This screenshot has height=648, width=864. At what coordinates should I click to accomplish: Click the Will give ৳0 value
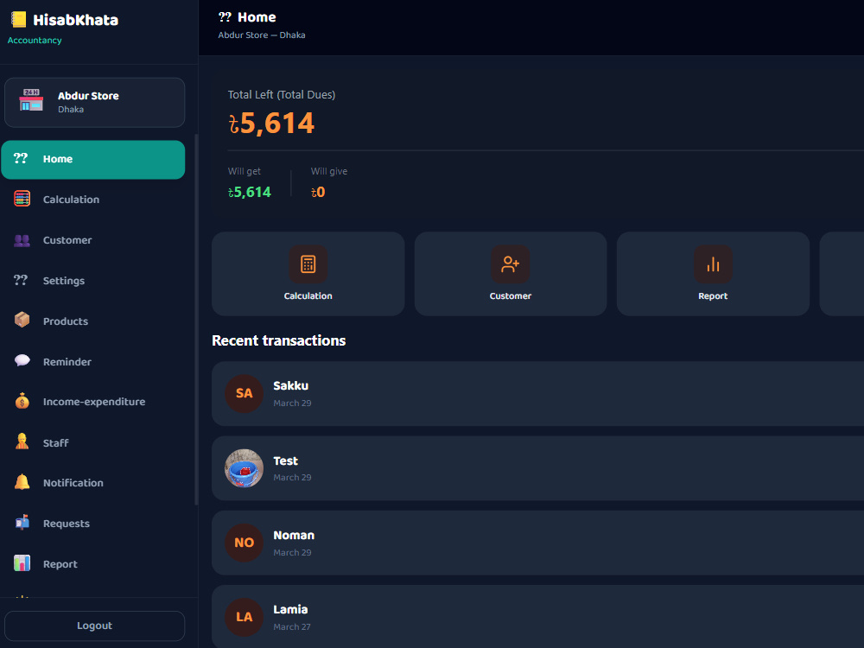click(x=318, y=192)
